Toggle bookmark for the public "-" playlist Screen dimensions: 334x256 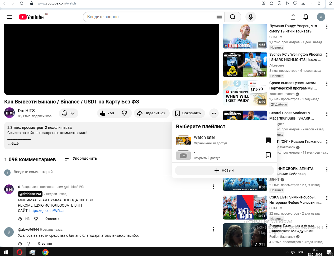(x=268, y=155)
